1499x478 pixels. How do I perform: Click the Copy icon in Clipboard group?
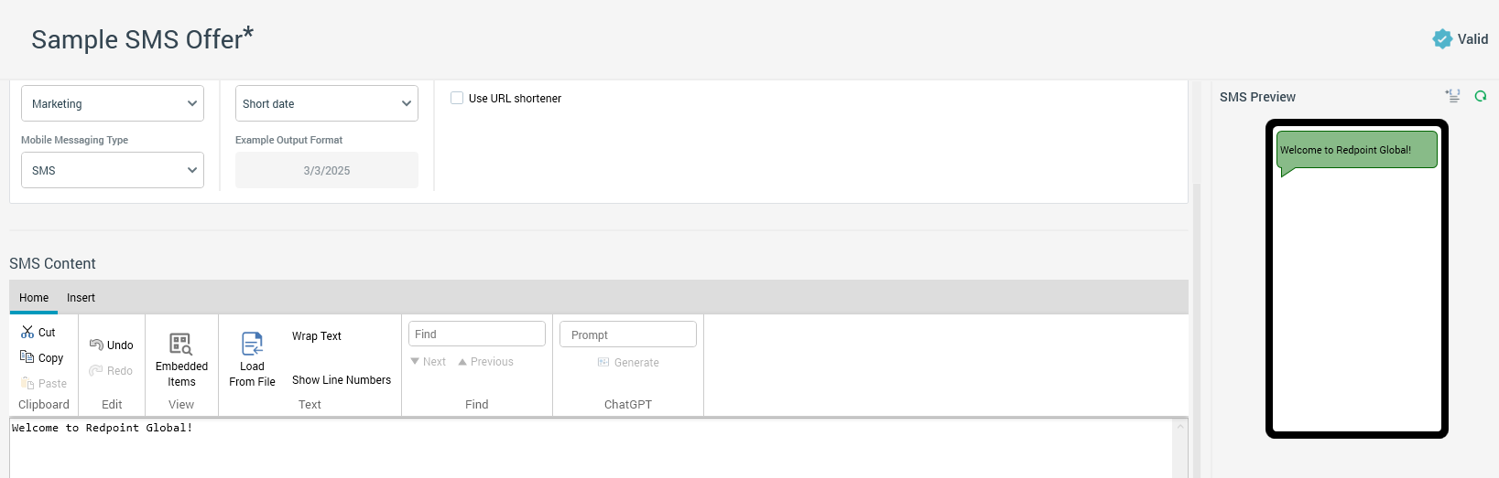pos(27,357)
